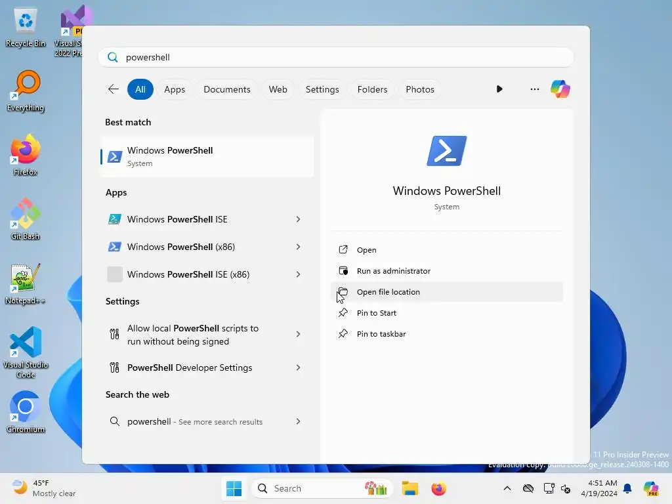Click the network display tray icon
The image size is (672, 504).
(549, 488)
